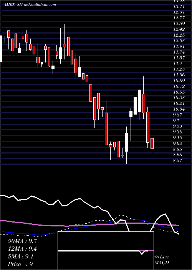Click the 12.08 price axis label
Screen dimensions: 192x270
179,40
